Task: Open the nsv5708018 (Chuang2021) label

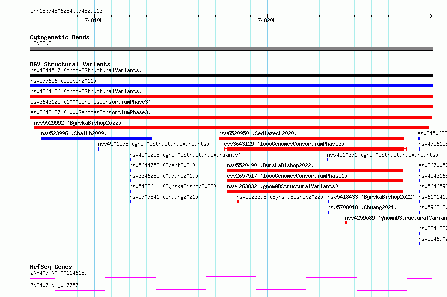Action: (362, 207)
